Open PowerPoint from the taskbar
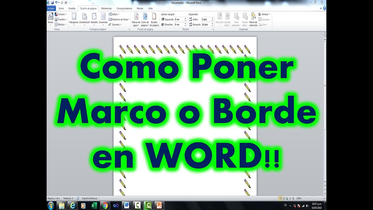This screenshot has height=210, width=373. 159,205
